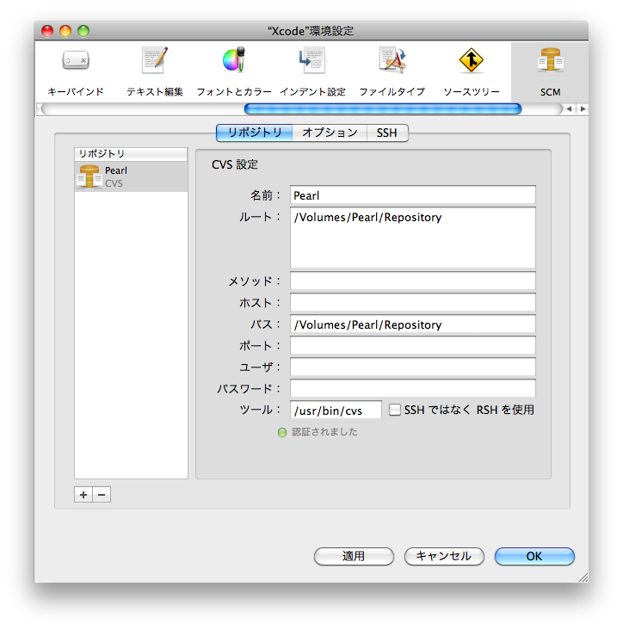This screenshot has width=623, height=630.
Task: Click the リポジトリ list column header
Action: point(131,154)
